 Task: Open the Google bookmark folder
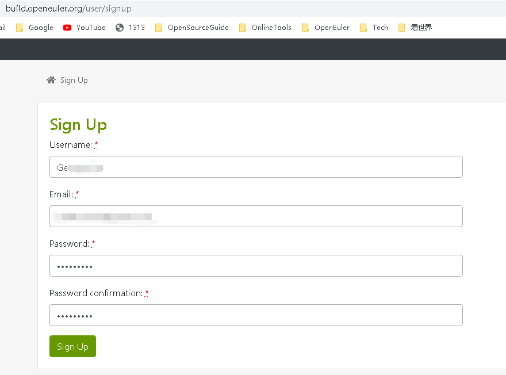click(34, 28)
